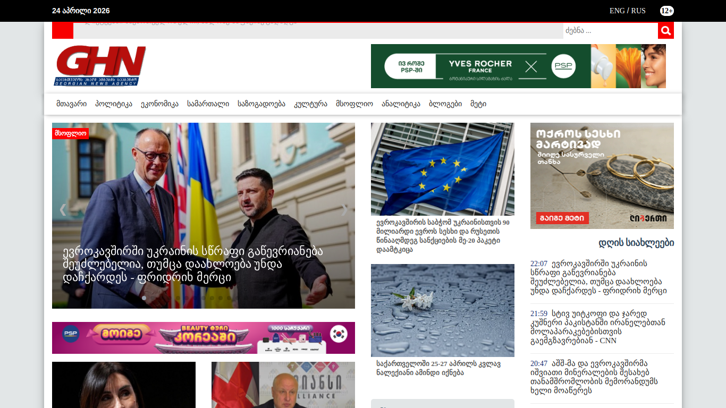
Task: Select the first highlighted carousel dot
Action: click(x=144, y=298)
